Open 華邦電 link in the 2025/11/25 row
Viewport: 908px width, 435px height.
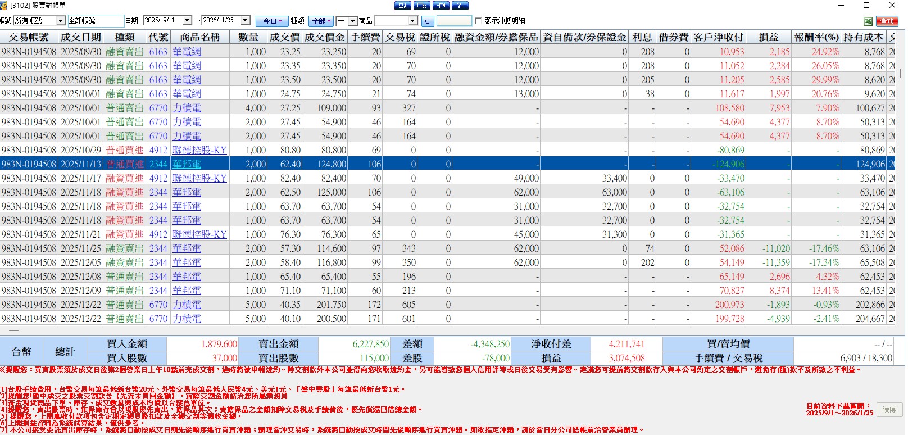(x=187, y=248)
